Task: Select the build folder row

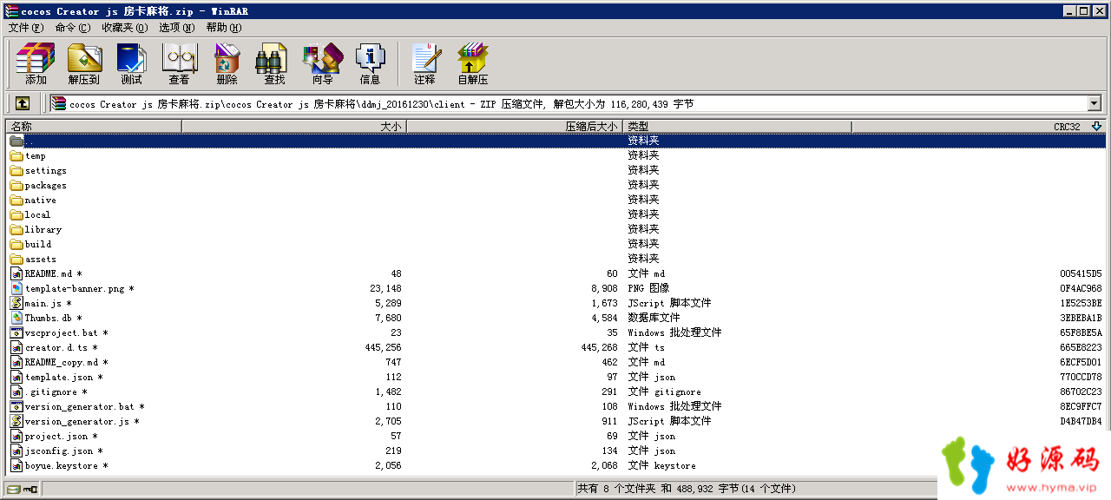Action: tap(555, 244)
